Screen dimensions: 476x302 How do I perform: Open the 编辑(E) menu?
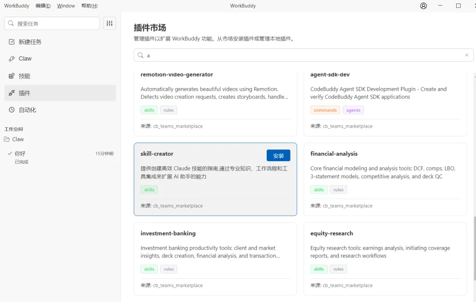coord(43,6)
